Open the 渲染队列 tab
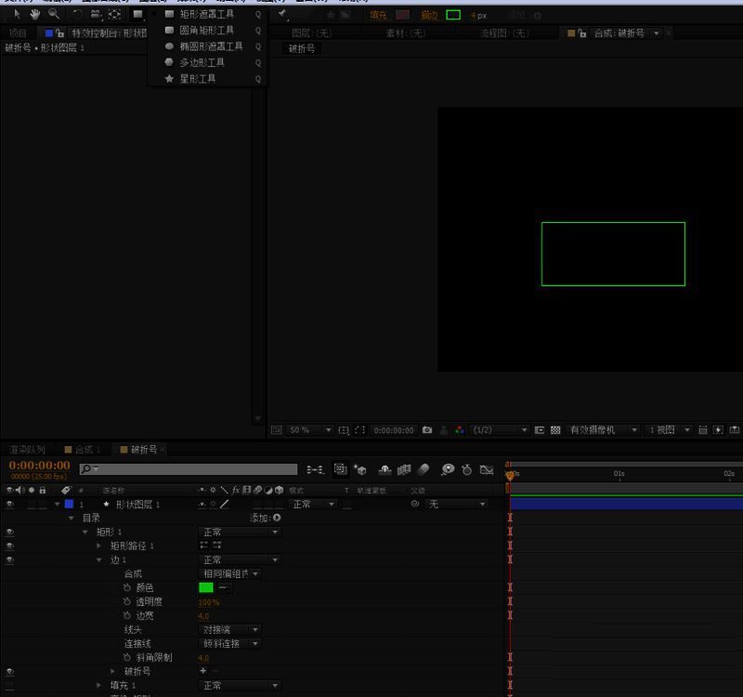This screenshot has width=743, height=697. pos(27,450)
